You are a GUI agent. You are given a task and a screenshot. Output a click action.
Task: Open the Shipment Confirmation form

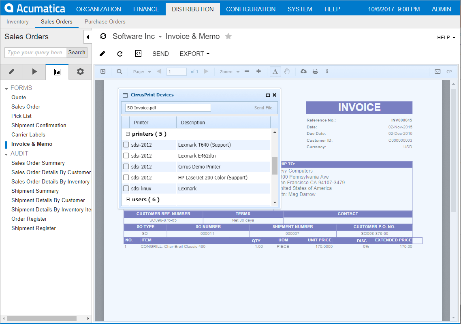click(39, 125)
